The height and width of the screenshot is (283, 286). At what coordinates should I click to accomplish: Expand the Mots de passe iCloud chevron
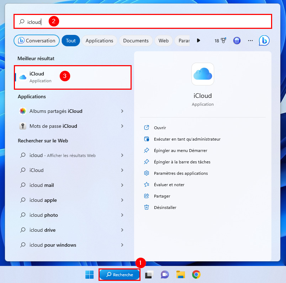point(122,126)
